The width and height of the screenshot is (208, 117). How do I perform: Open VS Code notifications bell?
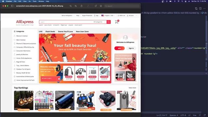tap(205, 115)
